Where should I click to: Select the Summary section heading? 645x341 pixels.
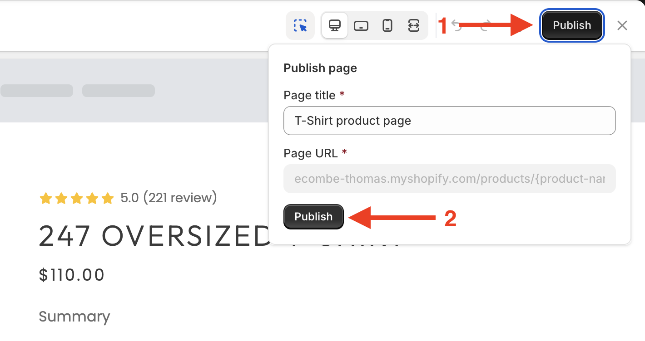point(74,317)
